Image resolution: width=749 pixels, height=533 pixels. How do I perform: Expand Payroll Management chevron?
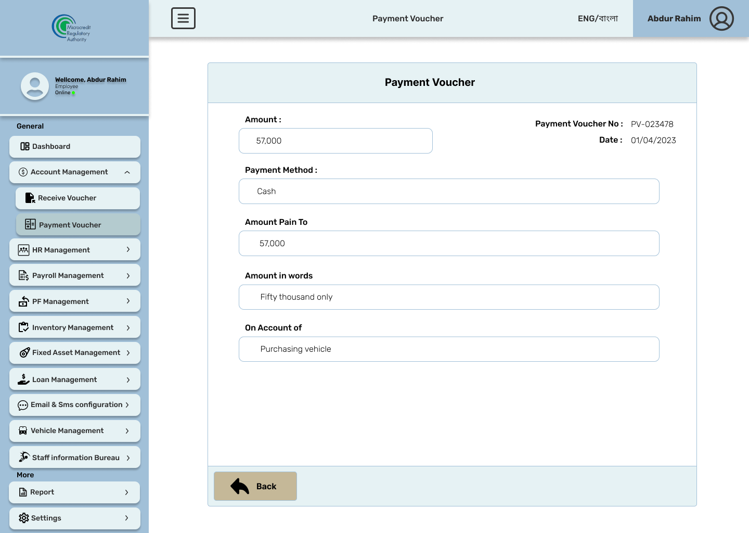(128, 275)
